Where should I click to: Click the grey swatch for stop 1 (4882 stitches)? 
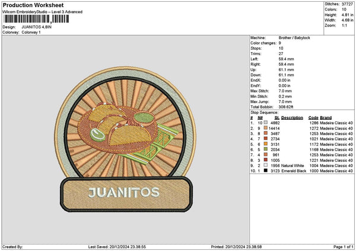(x=266, y=123)
